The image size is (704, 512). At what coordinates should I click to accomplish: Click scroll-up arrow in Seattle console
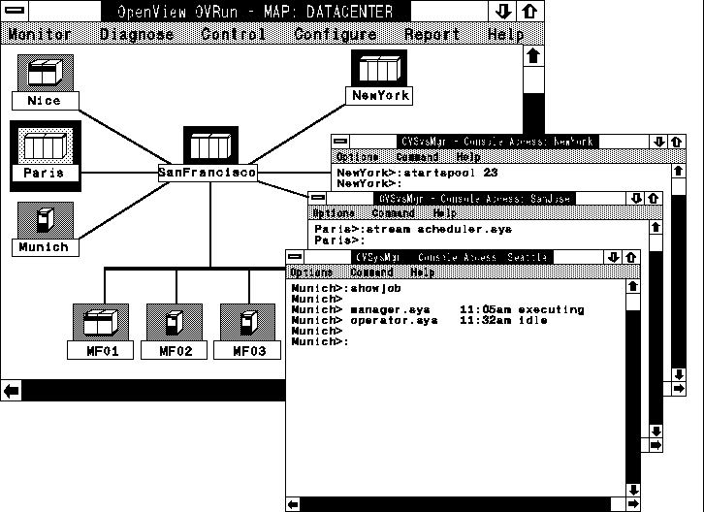[x=633, y=286]
